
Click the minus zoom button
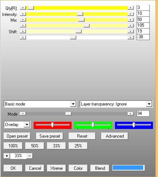[x=30, y=156]
